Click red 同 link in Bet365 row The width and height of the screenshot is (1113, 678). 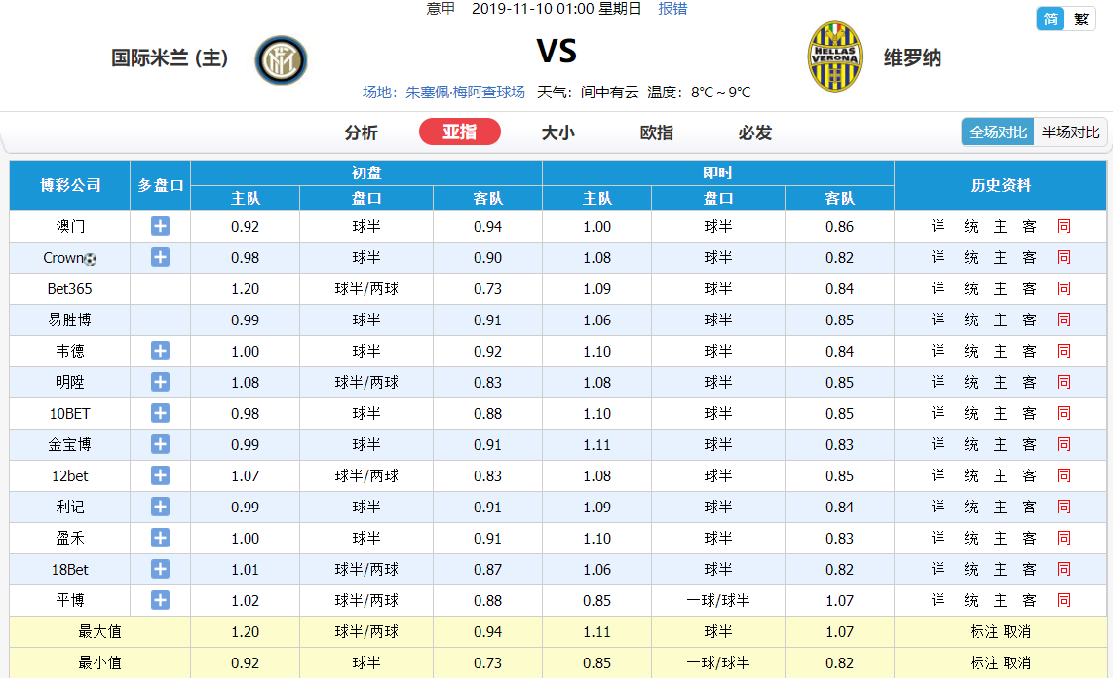[x=1064, y=288]
